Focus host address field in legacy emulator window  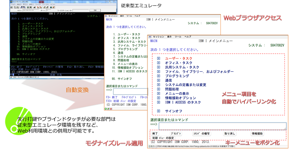click(31, 10)
